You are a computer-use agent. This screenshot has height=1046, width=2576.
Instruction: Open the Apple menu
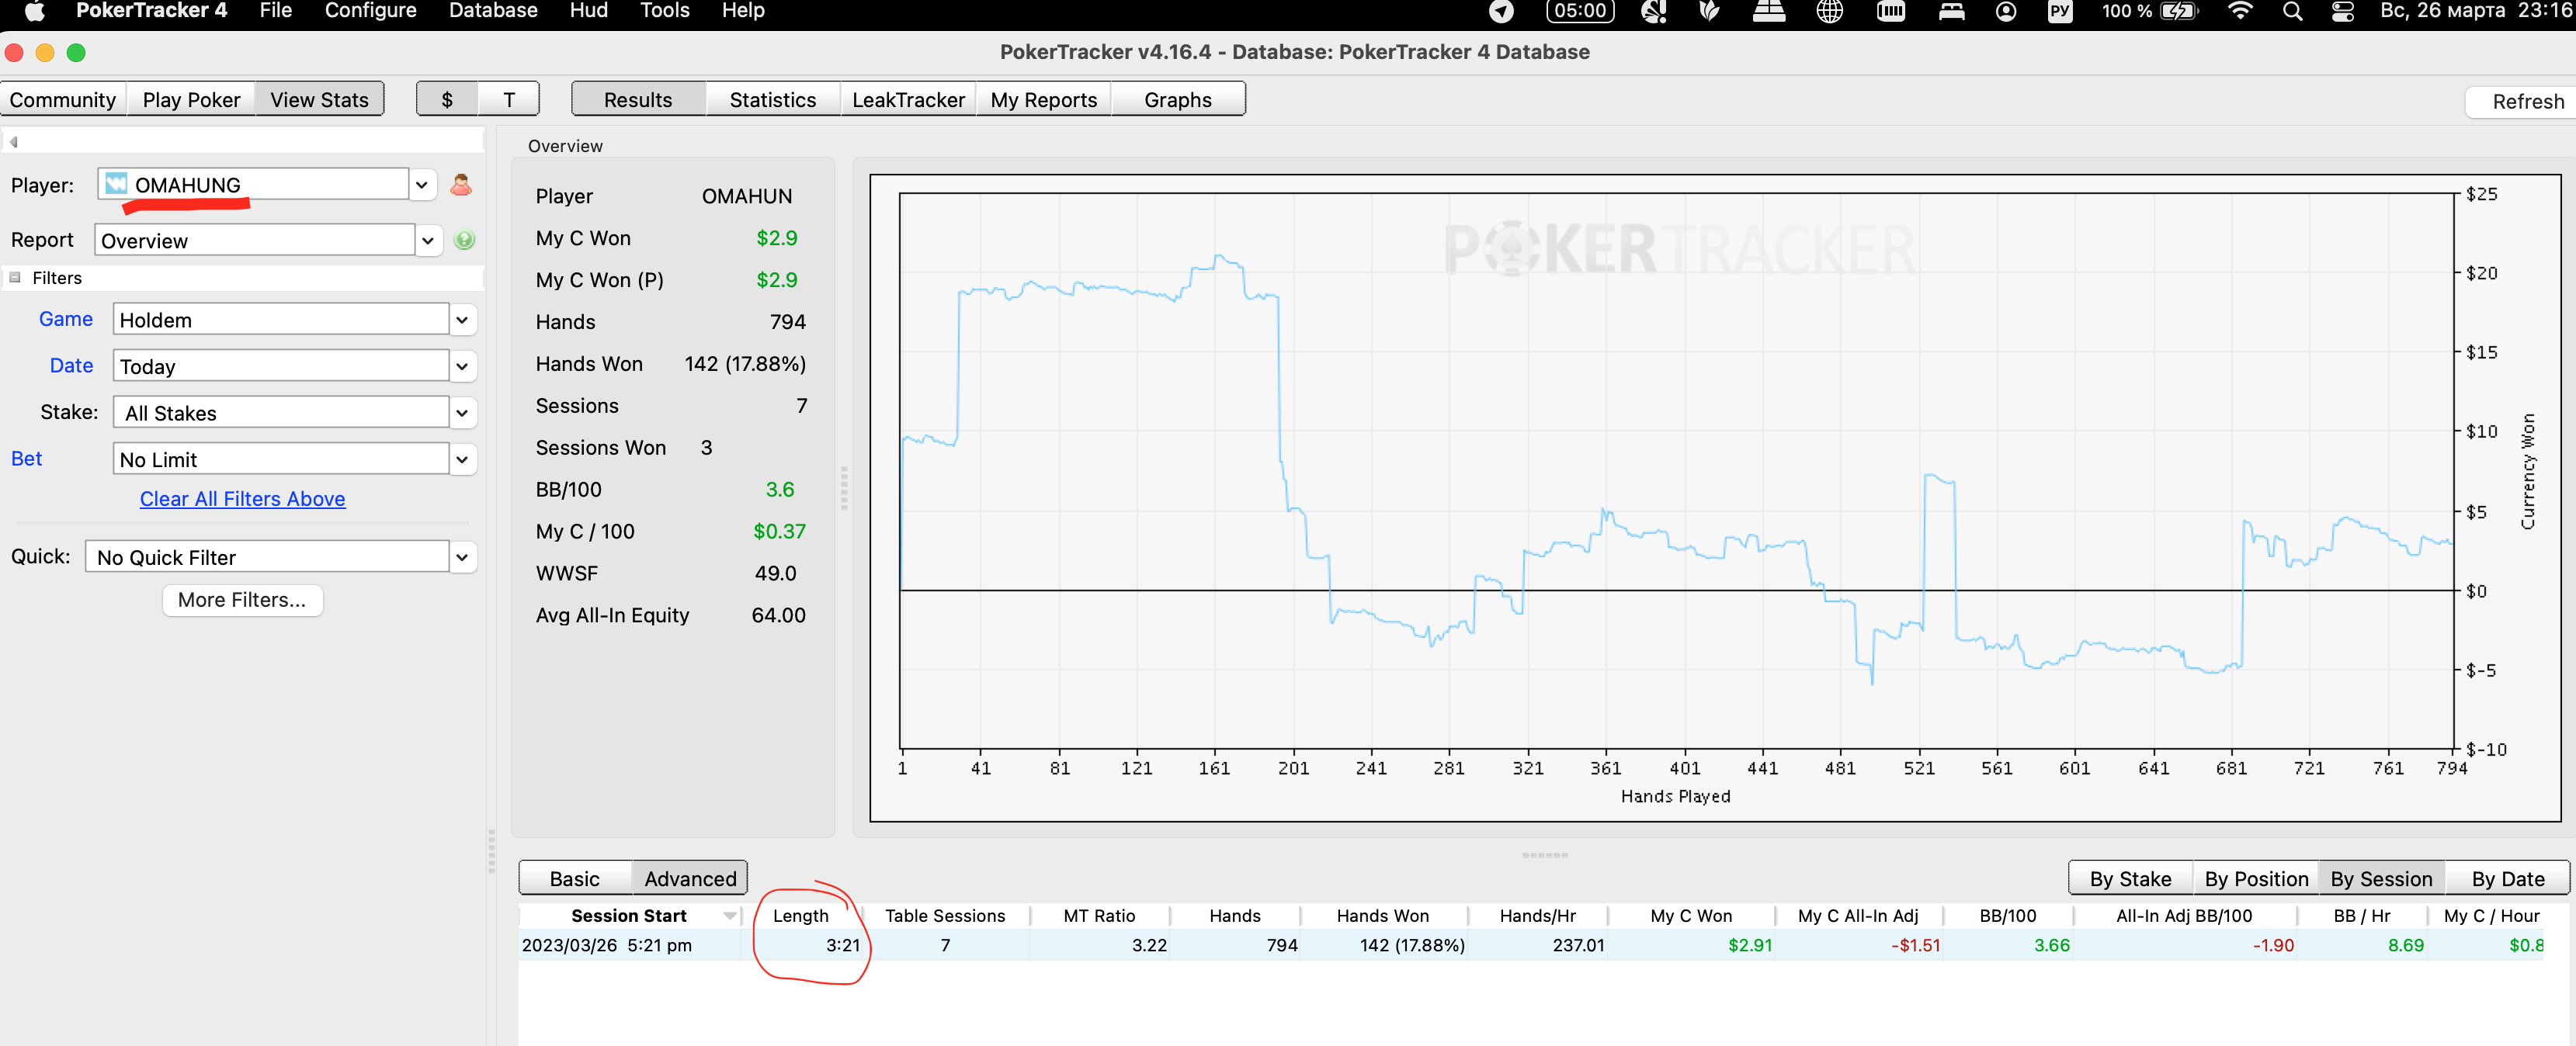[34, 11]
